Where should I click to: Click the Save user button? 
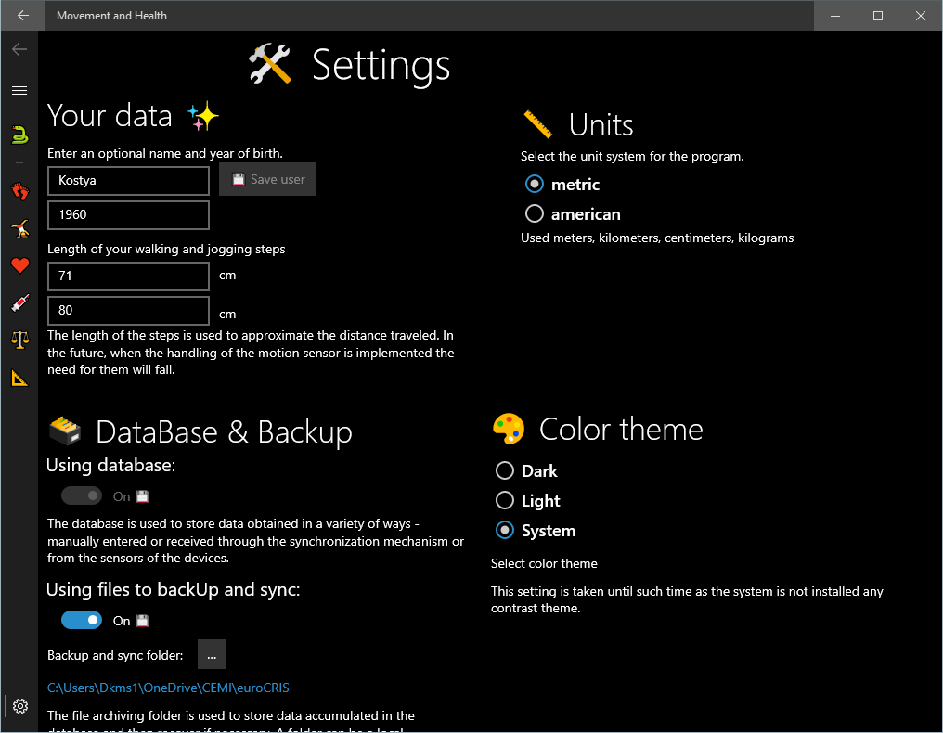tap(267, 180)
